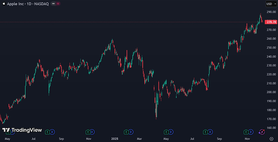Open the latest earnings E marker near Nov 2025
The image size is (278, 142).
pos(246,132)
